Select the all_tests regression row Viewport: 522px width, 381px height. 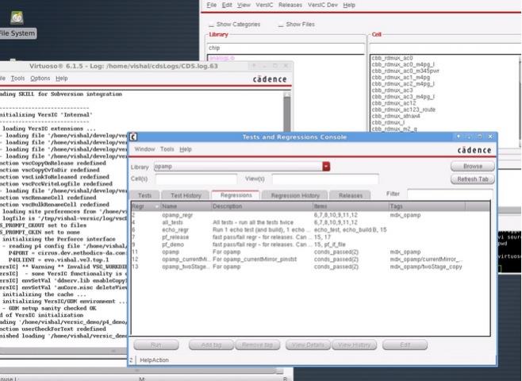[x=310, y=222]
